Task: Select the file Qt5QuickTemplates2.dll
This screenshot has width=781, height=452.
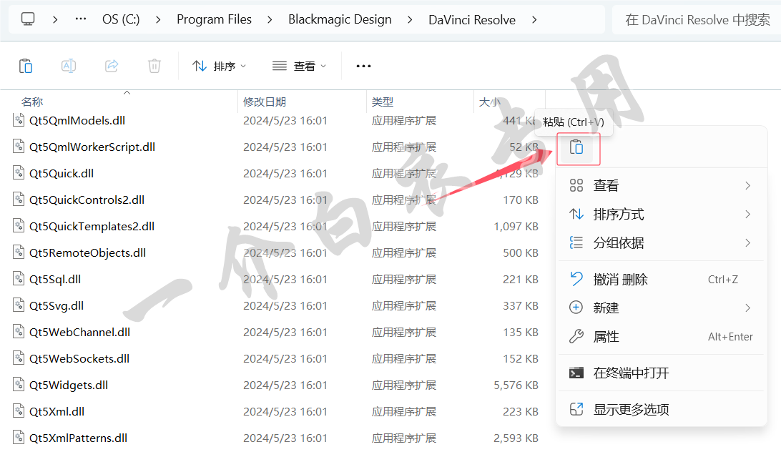Action: pyautogui.click(x=92, y=226)
